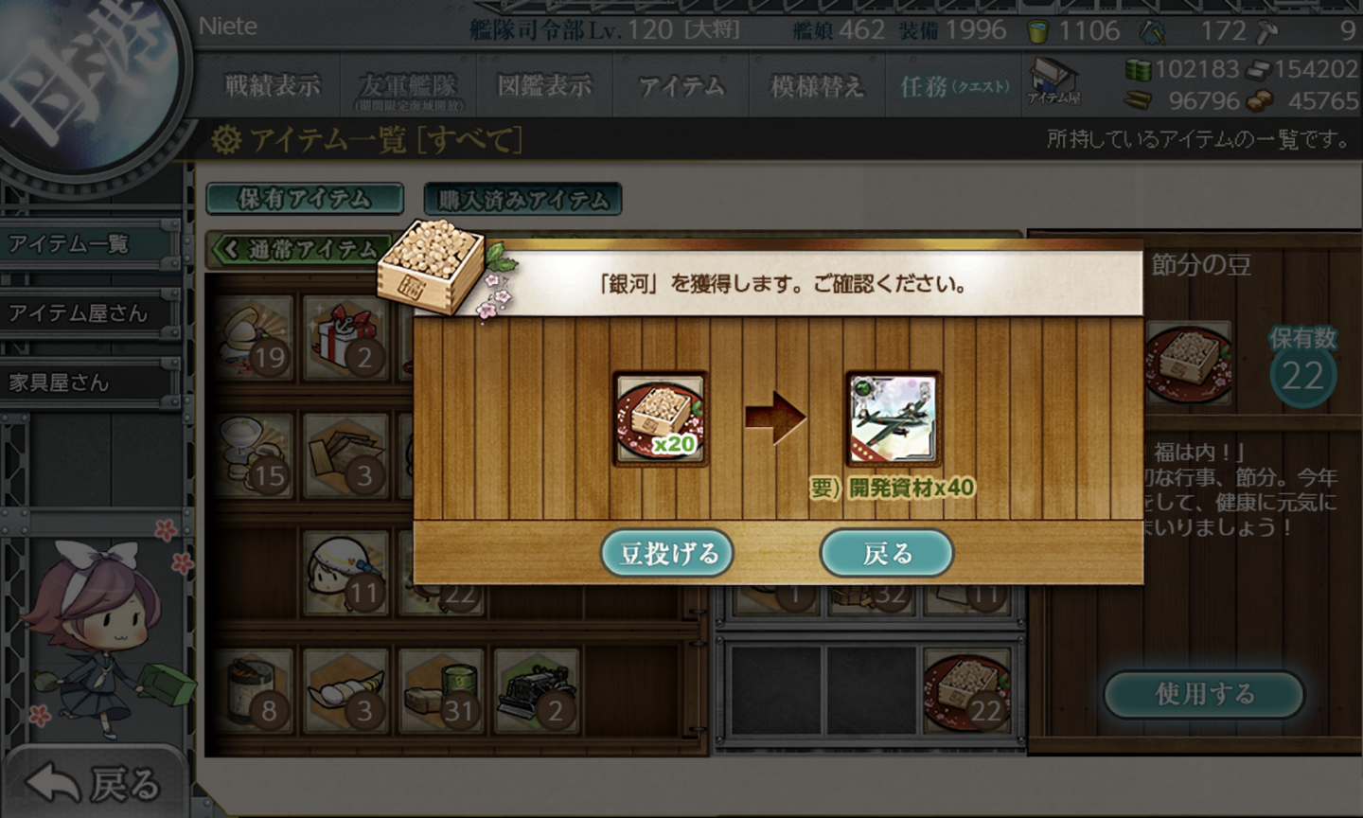Select the Ginga aircraft reward icon
This screenshot has width=1363, height=818.
(x=893, y=418)
